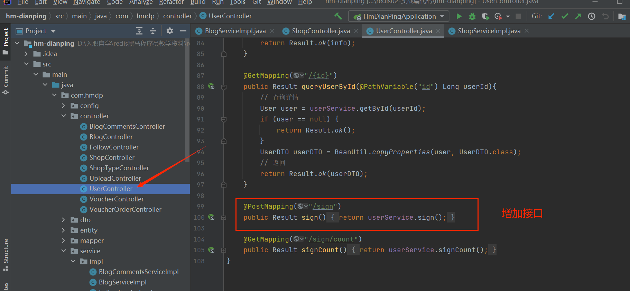630x291 pixels.
Task: Click Expand All icon in Project panel
Action: 139,31
